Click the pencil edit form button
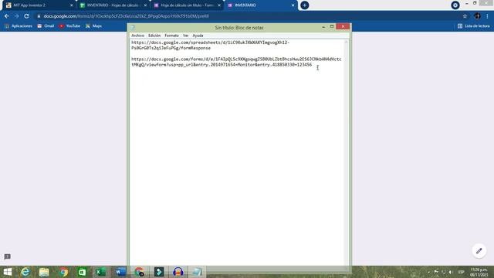 click(479, 251)
